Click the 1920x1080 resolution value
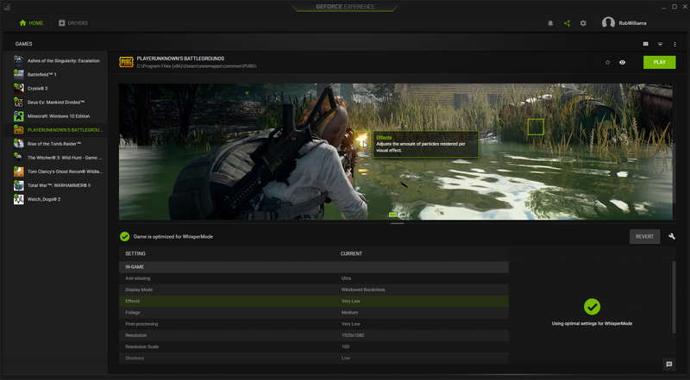This screenshot has width=690, height=380. 353,335
